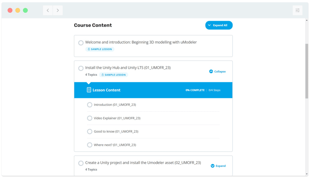
Task: Click the 0% Complete progress indicator
Action: click(x=195, y=90)
